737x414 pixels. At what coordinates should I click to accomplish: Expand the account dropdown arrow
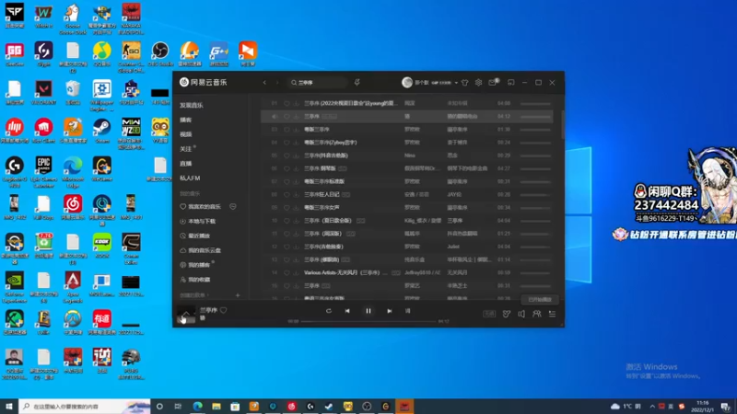456,83
